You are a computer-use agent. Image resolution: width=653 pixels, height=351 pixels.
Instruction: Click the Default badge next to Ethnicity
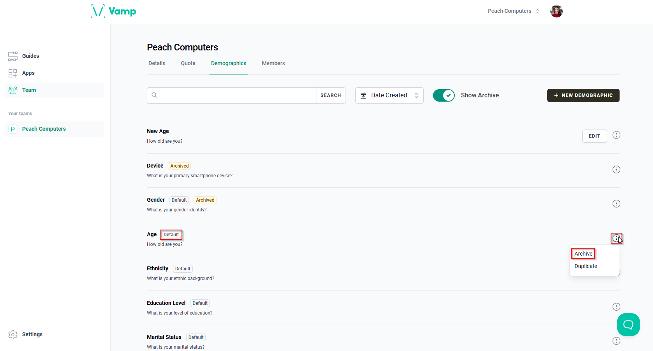[183, 269]
